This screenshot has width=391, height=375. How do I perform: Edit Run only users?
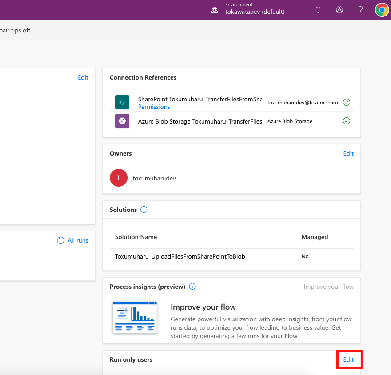pos(349,359)
